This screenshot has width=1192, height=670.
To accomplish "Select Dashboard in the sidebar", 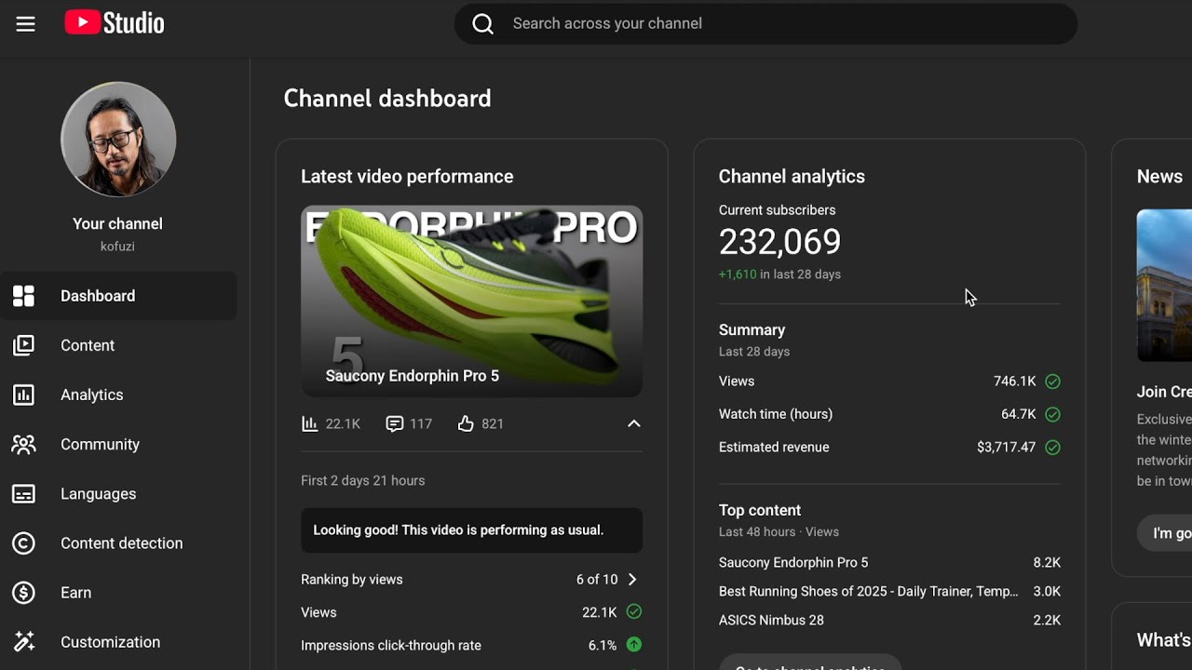I will tap(118, 296).
